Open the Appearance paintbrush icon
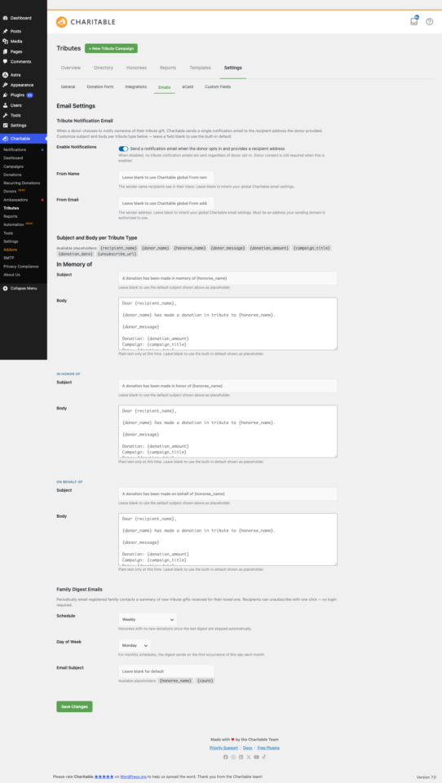 [5, 85]
